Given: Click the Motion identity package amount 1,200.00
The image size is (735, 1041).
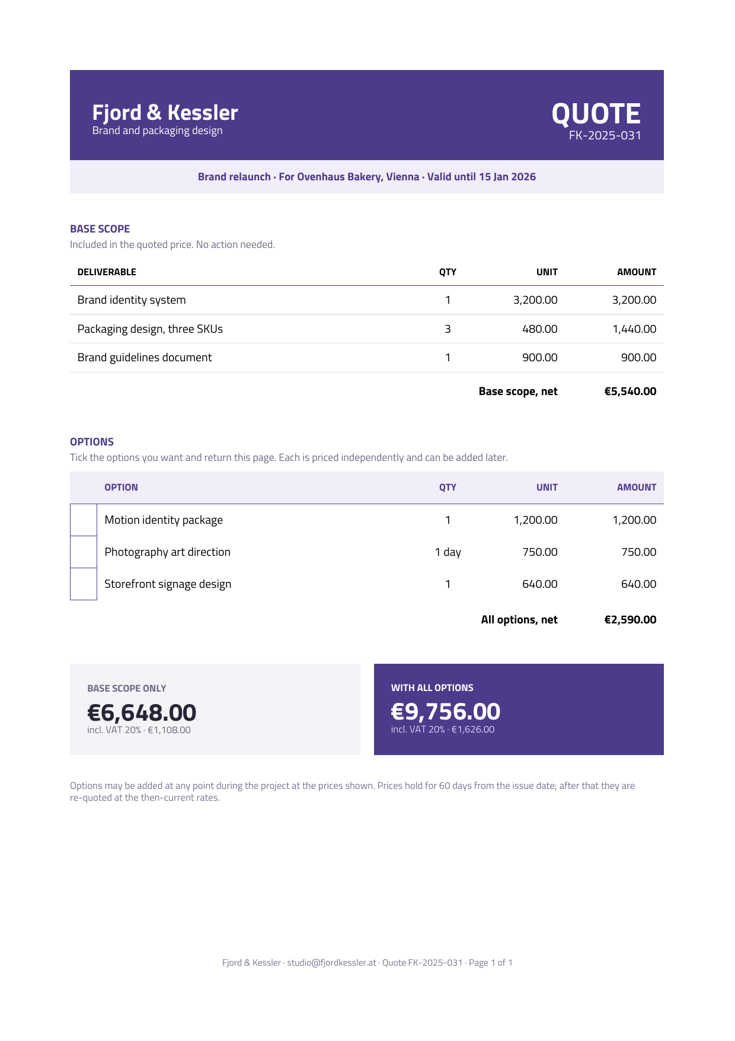Looking at the screenshot, I should click(x=634, y=520).
